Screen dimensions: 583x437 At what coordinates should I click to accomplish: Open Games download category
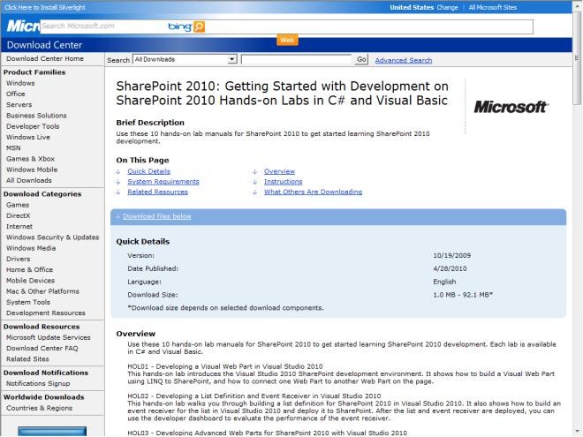(18, 205)
